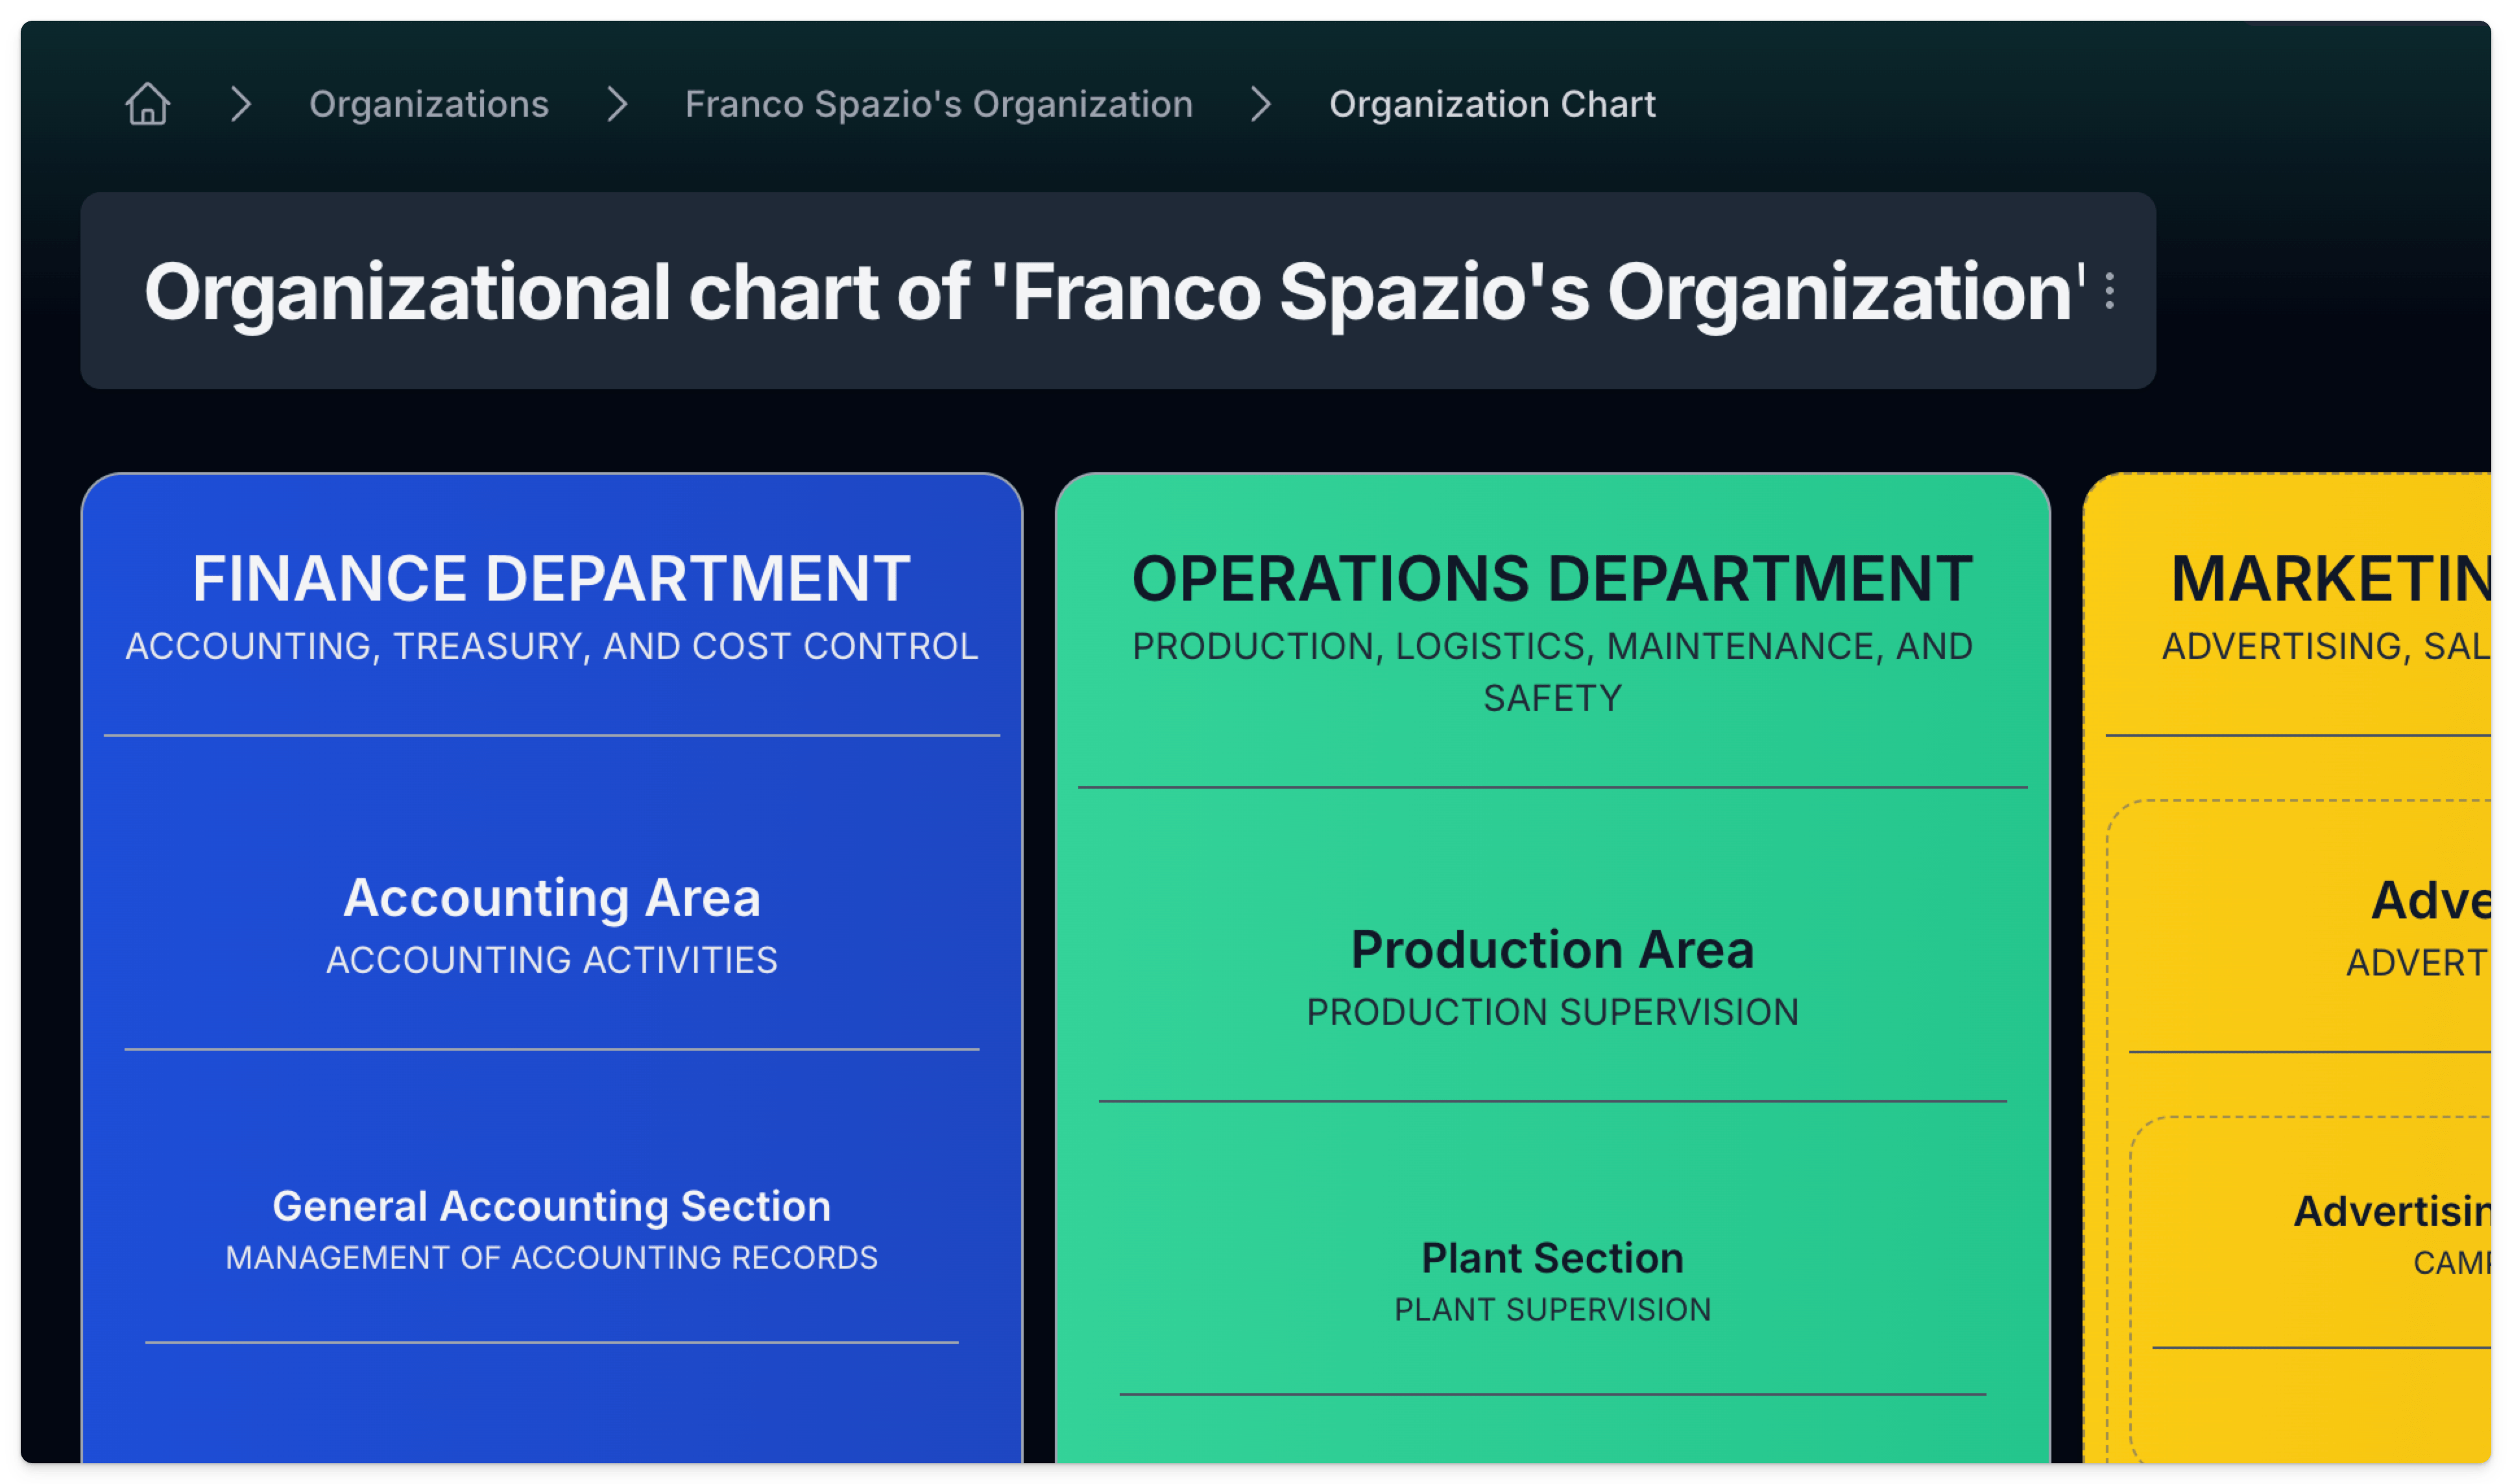Viewport: 2512px width, 1484px height.
Task: Open Franco Spazio's Organization breadcrumb
Action: click(938, 104)
